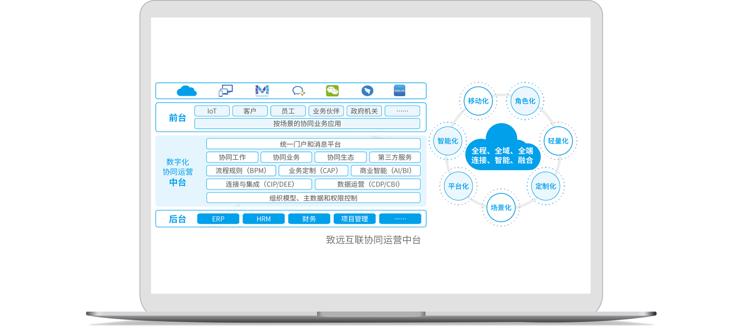
Task: Click the purple M logo icon
Action: (262, 90)
